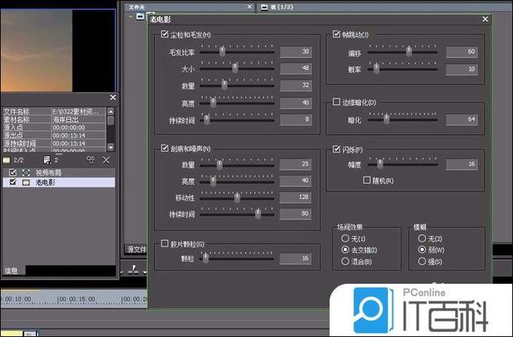The width and height of the screenshot is (513, 337).
Task: Click the 00:00:10:00 mark on timeline ruler
Action: (17, 299)
